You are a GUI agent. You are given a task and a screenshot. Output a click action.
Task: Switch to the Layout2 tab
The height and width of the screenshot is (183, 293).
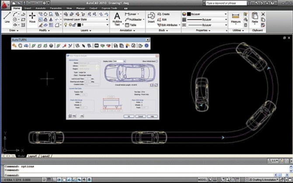(45, 156)
